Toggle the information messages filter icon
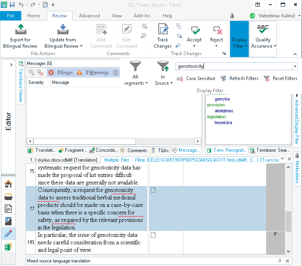Viewport: 302px width, 266px height. tap(116, 73)
